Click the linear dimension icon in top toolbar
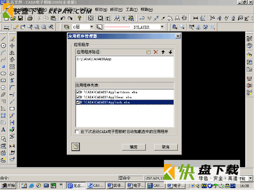This screenshot has width=254, height=190. (195, 18)
